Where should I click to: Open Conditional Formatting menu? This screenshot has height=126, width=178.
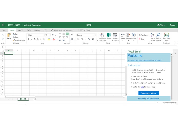[101, 37]
